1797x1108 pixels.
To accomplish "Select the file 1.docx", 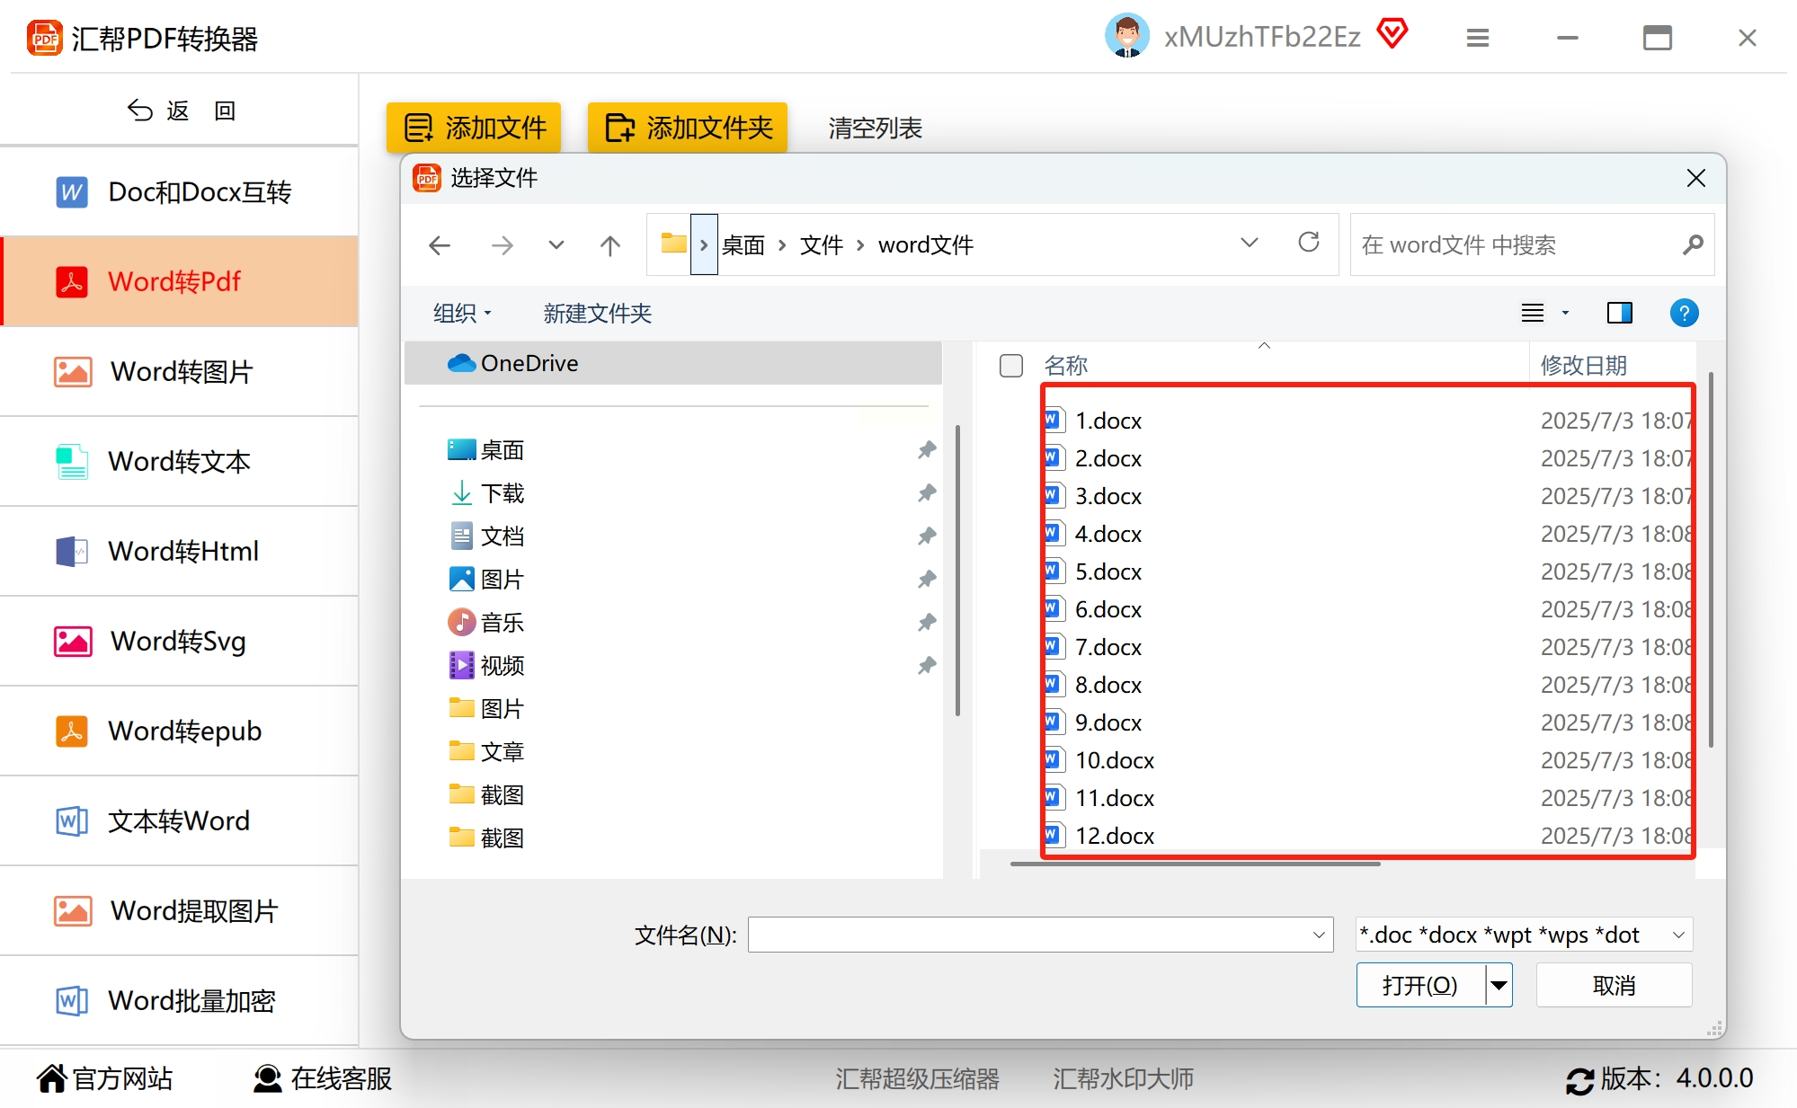I will click(1108, 421).
